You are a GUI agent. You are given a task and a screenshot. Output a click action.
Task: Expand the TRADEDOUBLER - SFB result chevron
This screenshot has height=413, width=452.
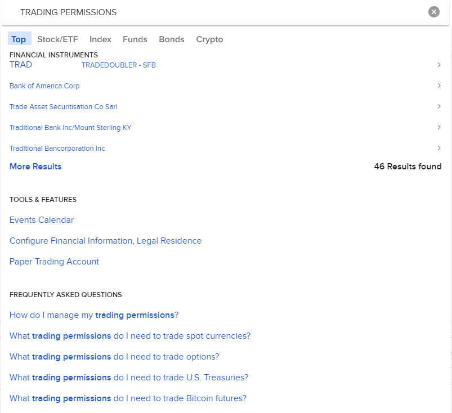(439, 65)
